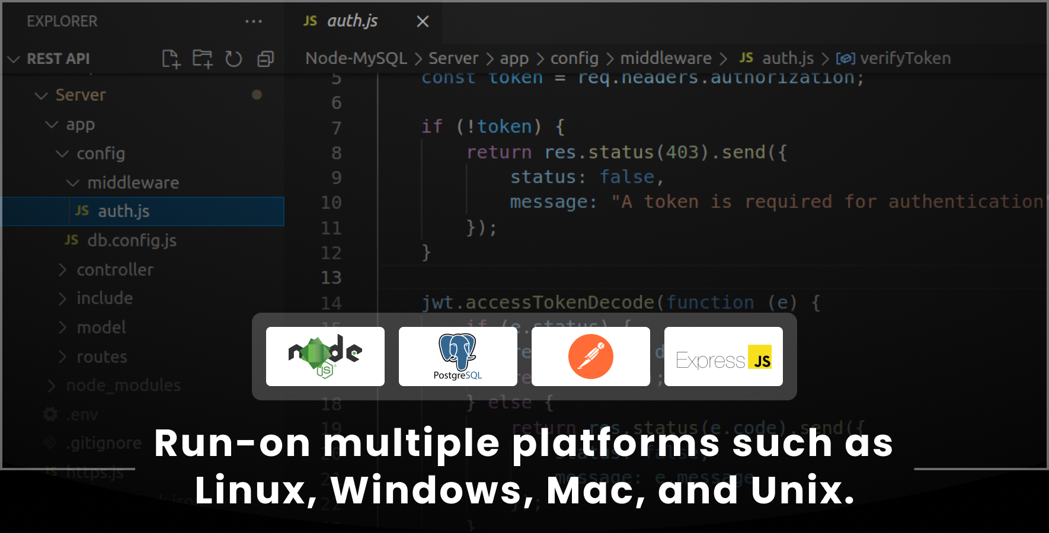Open Views and More Actions menu
The width and height of the screenshot is (1049, 533).
pyautogui.click(x=254, y=21)
